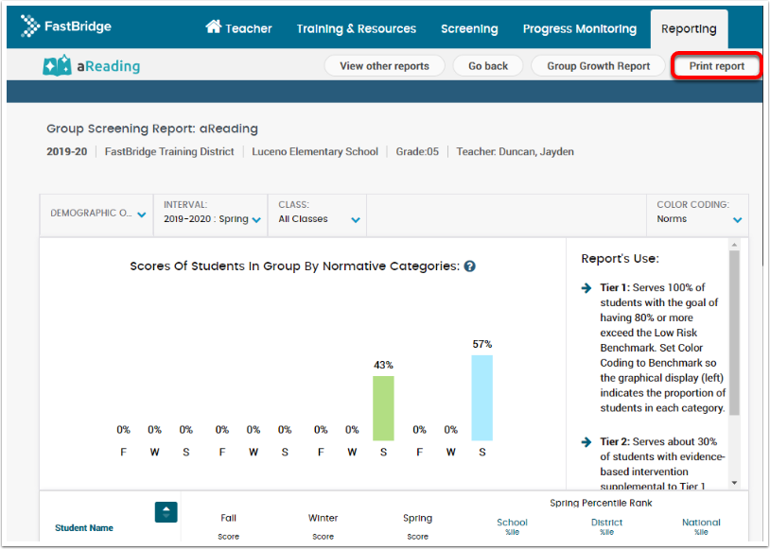The height and width of the screenshot is (549, 770).
Task: Click the FastBridge Training District text
Action: point(169,151)
